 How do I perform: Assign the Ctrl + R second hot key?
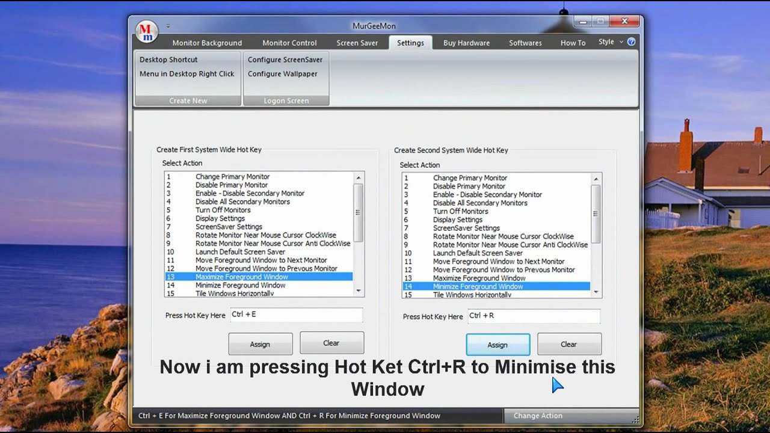[498, 345]
